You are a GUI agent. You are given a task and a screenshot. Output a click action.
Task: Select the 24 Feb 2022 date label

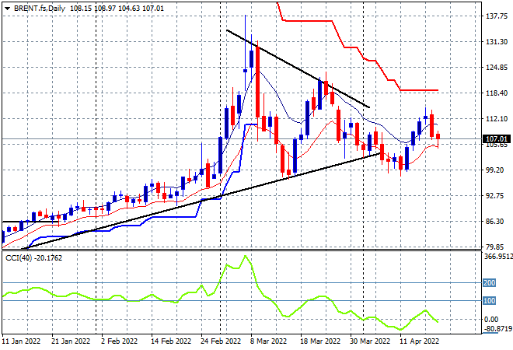[221, 341]
